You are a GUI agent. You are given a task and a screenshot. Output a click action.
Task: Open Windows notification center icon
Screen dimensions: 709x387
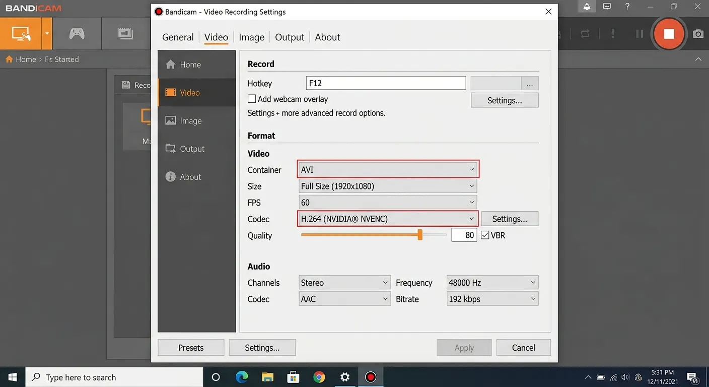(692, 377)
